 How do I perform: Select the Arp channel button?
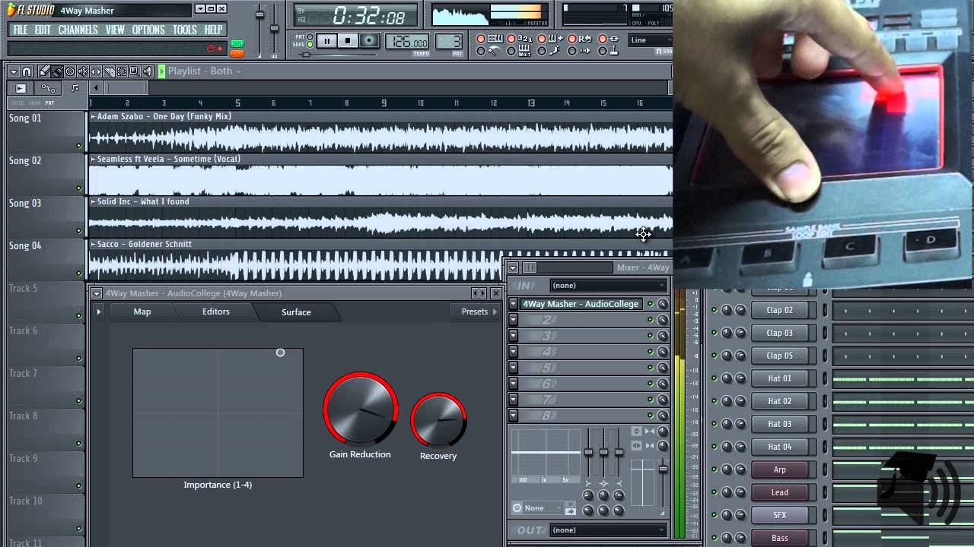coord(779,470)
